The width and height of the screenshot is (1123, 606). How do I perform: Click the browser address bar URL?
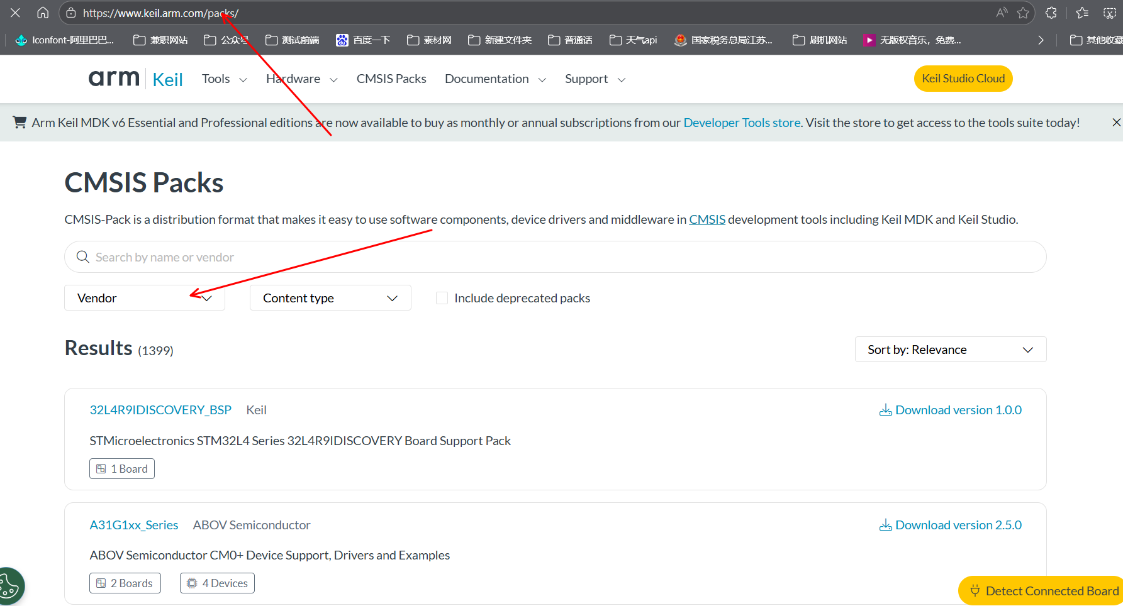click(x=161, y=13)
